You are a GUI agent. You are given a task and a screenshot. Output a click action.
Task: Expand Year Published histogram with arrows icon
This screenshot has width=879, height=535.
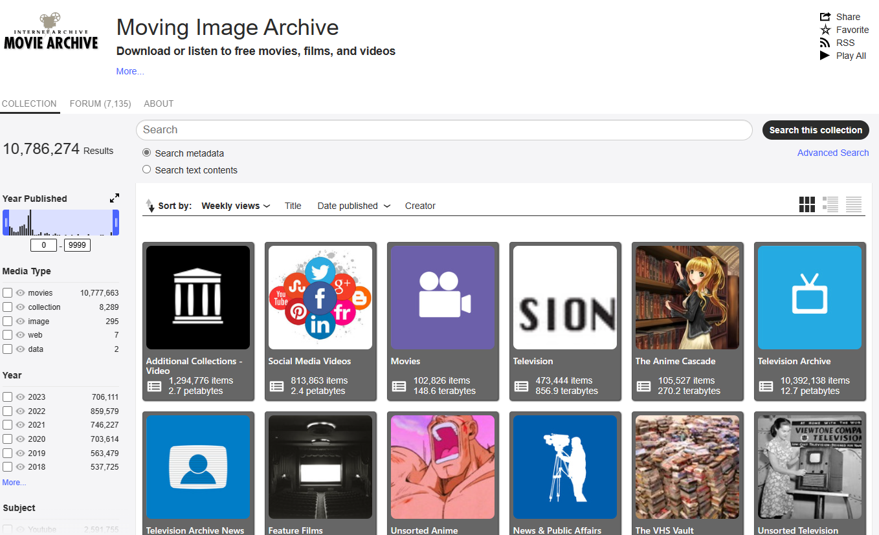pos(115,198)
